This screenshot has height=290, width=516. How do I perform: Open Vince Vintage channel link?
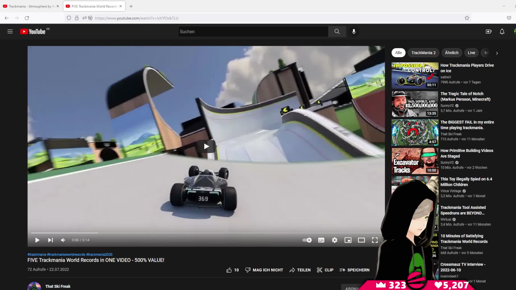(x=451, y=191)
